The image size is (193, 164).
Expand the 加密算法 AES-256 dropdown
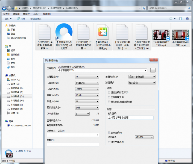pos(144,137)
